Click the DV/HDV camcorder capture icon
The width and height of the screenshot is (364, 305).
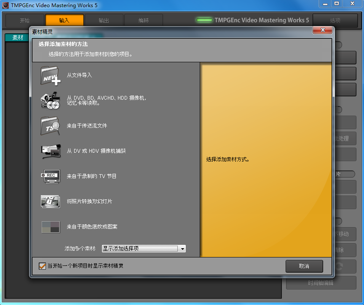pos(51,151)
